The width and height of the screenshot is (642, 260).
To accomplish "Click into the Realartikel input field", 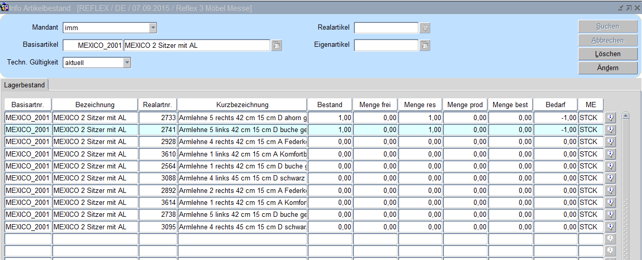I will 386,28.
